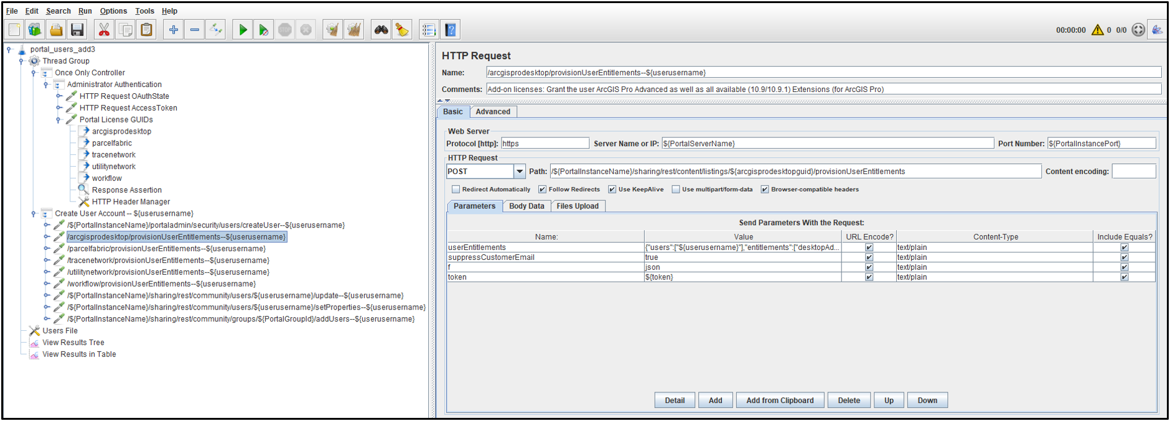This screenshot has height=421, width=1170.
Task: Click the Up button
Action: click(889, 400)
